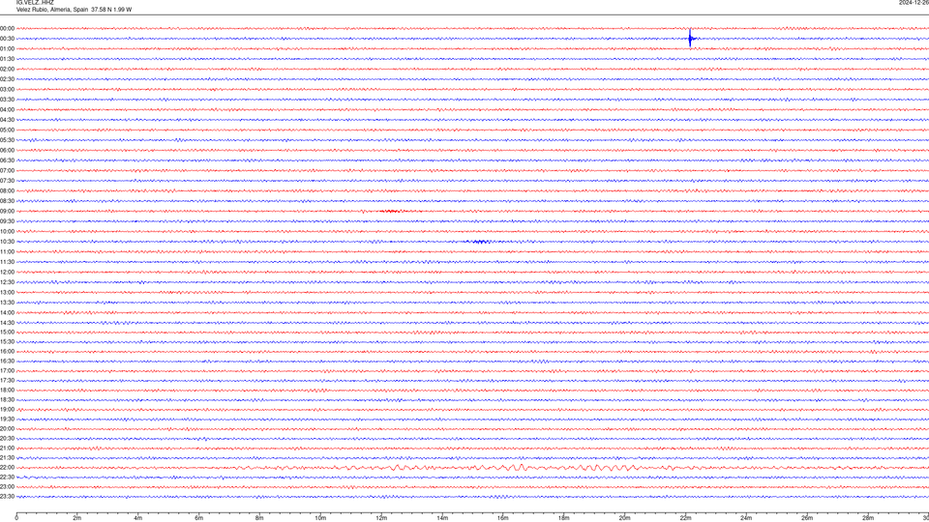Image resolution: width=929 pixels, height=522 pixels.
Task: Select the 15:00 time label
Action: click(x=7, y=332)
